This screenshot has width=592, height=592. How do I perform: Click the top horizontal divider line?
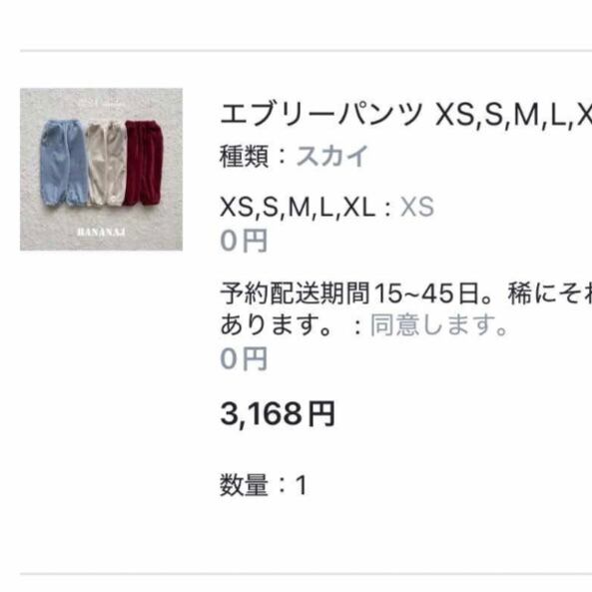tap(305, 50)
